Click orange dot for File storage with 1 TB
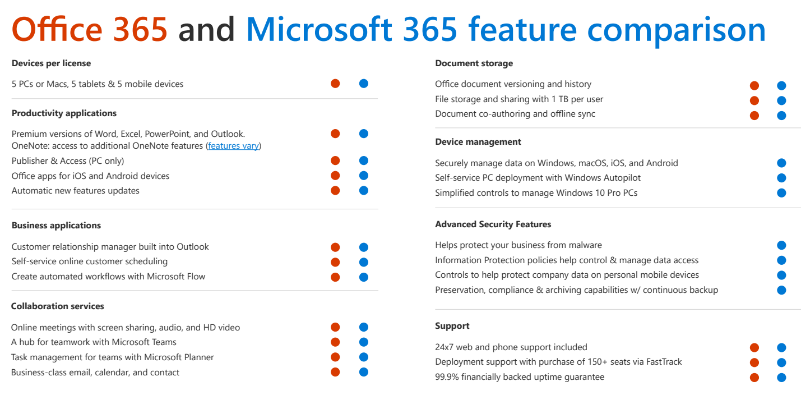 tap(754, 101)
